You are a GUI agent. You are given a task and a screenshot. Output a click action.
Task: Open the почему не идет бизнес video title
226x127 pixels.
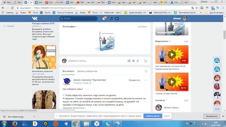click(166, 93)
